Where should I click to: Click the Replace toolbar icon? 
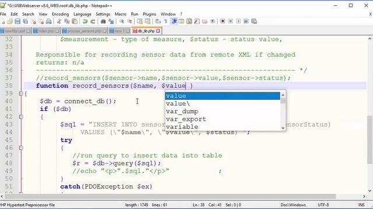(x=111, y=21)
